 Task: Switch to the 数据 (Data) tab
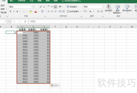(x=40, y=1)
